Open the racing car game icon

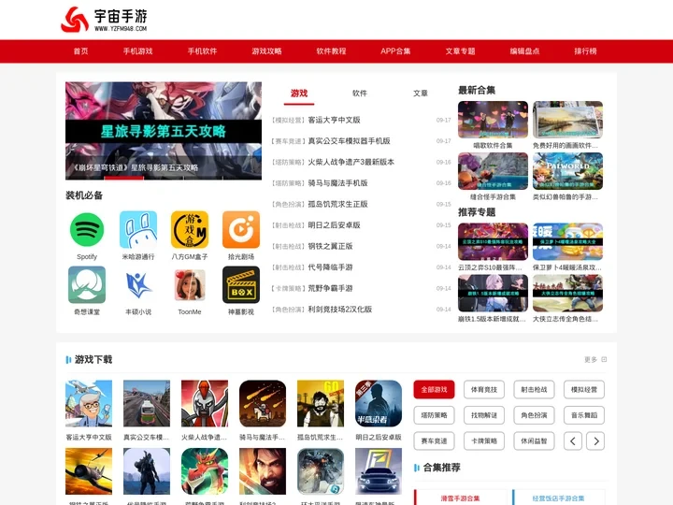tap(379, 471)
